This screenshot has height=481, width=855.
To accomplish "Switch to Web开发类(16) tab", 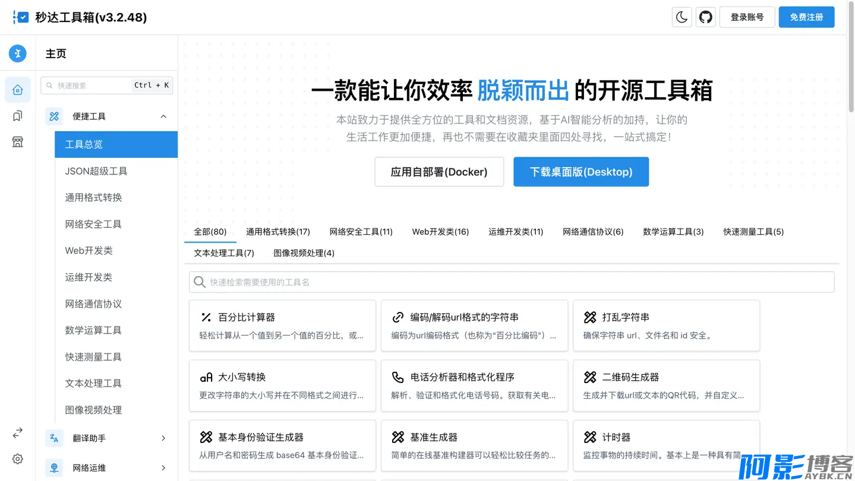I will (441, 232).
